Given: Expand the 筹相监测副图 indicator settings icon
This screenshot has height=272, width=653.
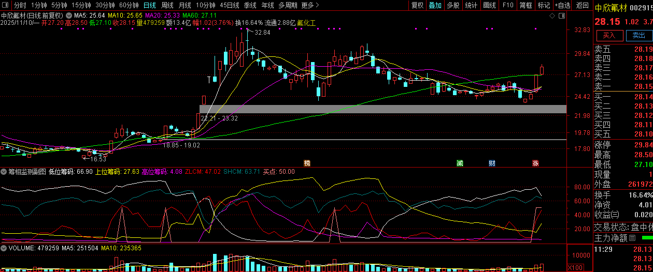Looking at the screenshot, I should click(x=4, y=171).
